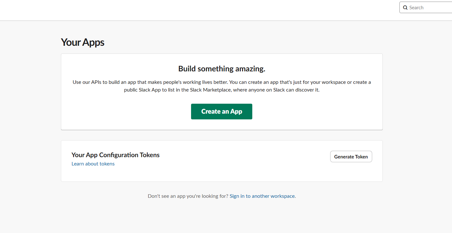The width and height of the screenshot is (452, 233).
Task: Click the magnifier icon in the search box
Action: click(x=405, y=8)
